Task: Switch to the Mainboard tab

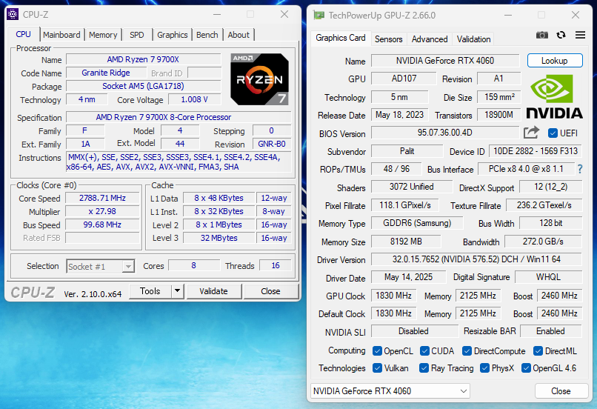Action: pyautogui.click(x=61, y=35)
